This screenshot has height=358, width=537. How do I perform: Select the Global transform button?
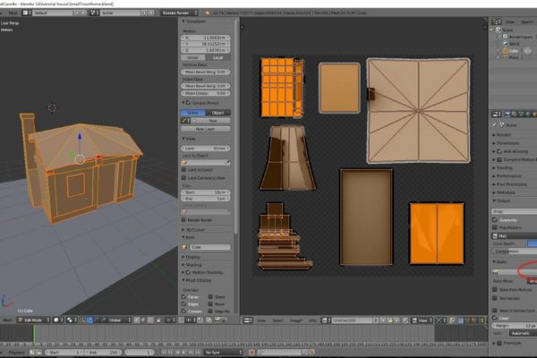pyautogui.click(x=193, y=57)
